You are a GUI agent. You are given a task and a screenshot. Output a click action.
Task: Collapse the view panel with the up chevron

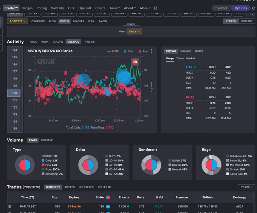click(x=131, y=24)
